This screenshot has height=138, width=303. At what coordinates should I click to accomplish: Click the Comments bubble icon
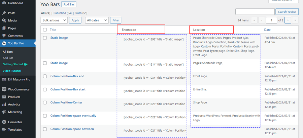pyautogui.click(x=4, y=36)
